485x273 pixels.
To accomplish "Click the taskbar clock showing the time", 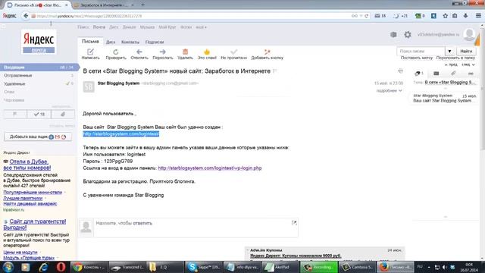I will pos(469,267).
